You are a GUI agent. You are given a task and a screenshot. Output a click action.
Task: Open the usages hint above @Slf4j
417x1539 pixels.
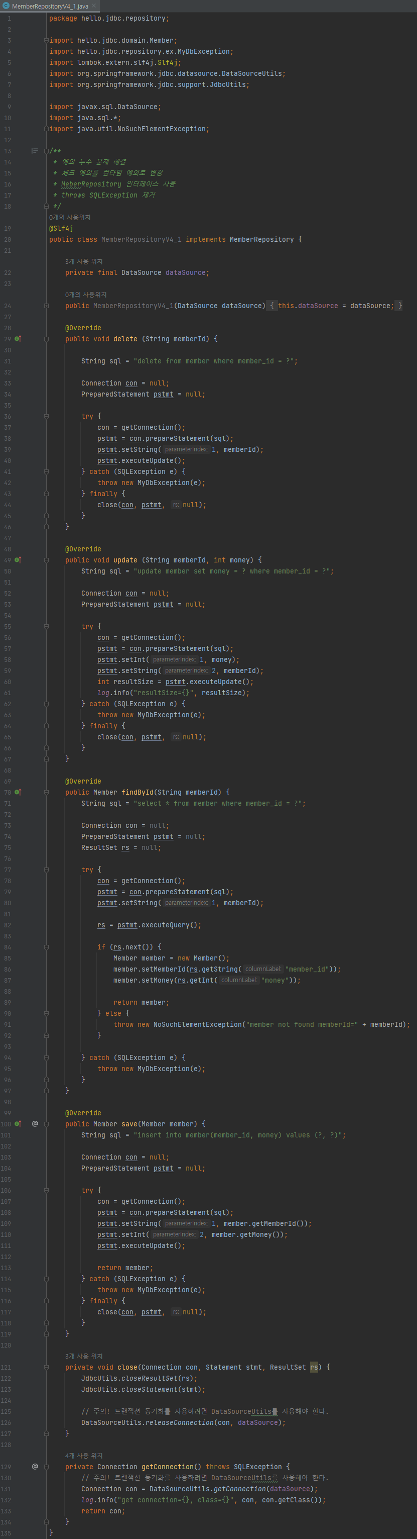pos(70,217)
